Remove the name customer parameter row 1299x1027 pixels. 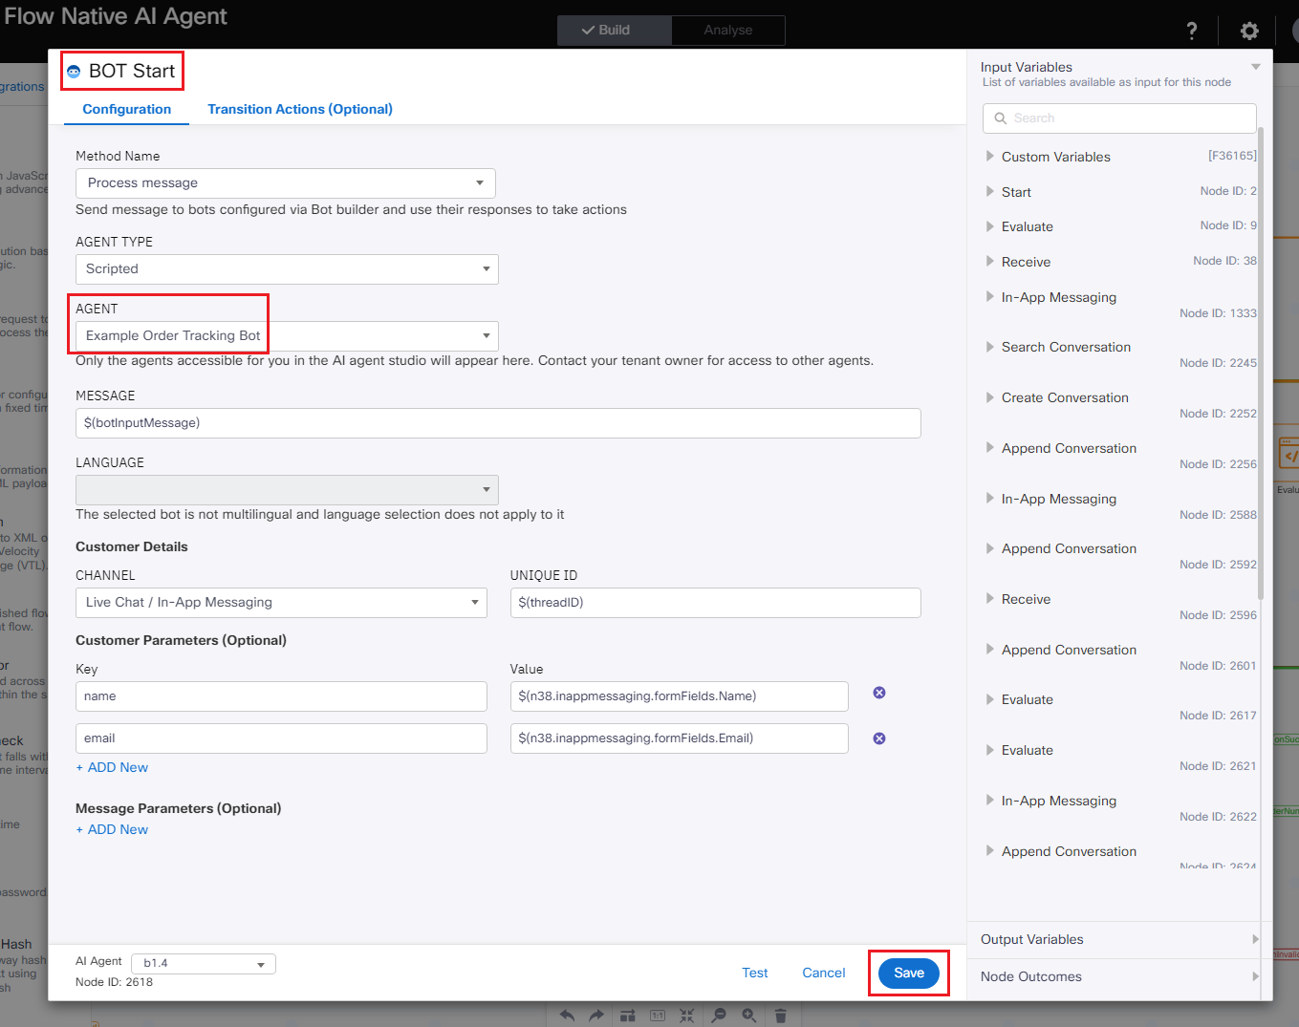pos(878,693)
